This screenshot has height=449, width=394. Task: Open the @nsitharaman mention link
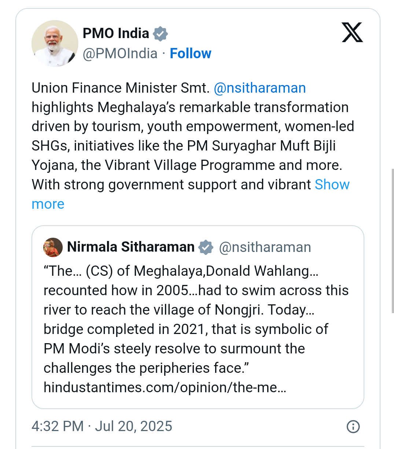(259, 88)
